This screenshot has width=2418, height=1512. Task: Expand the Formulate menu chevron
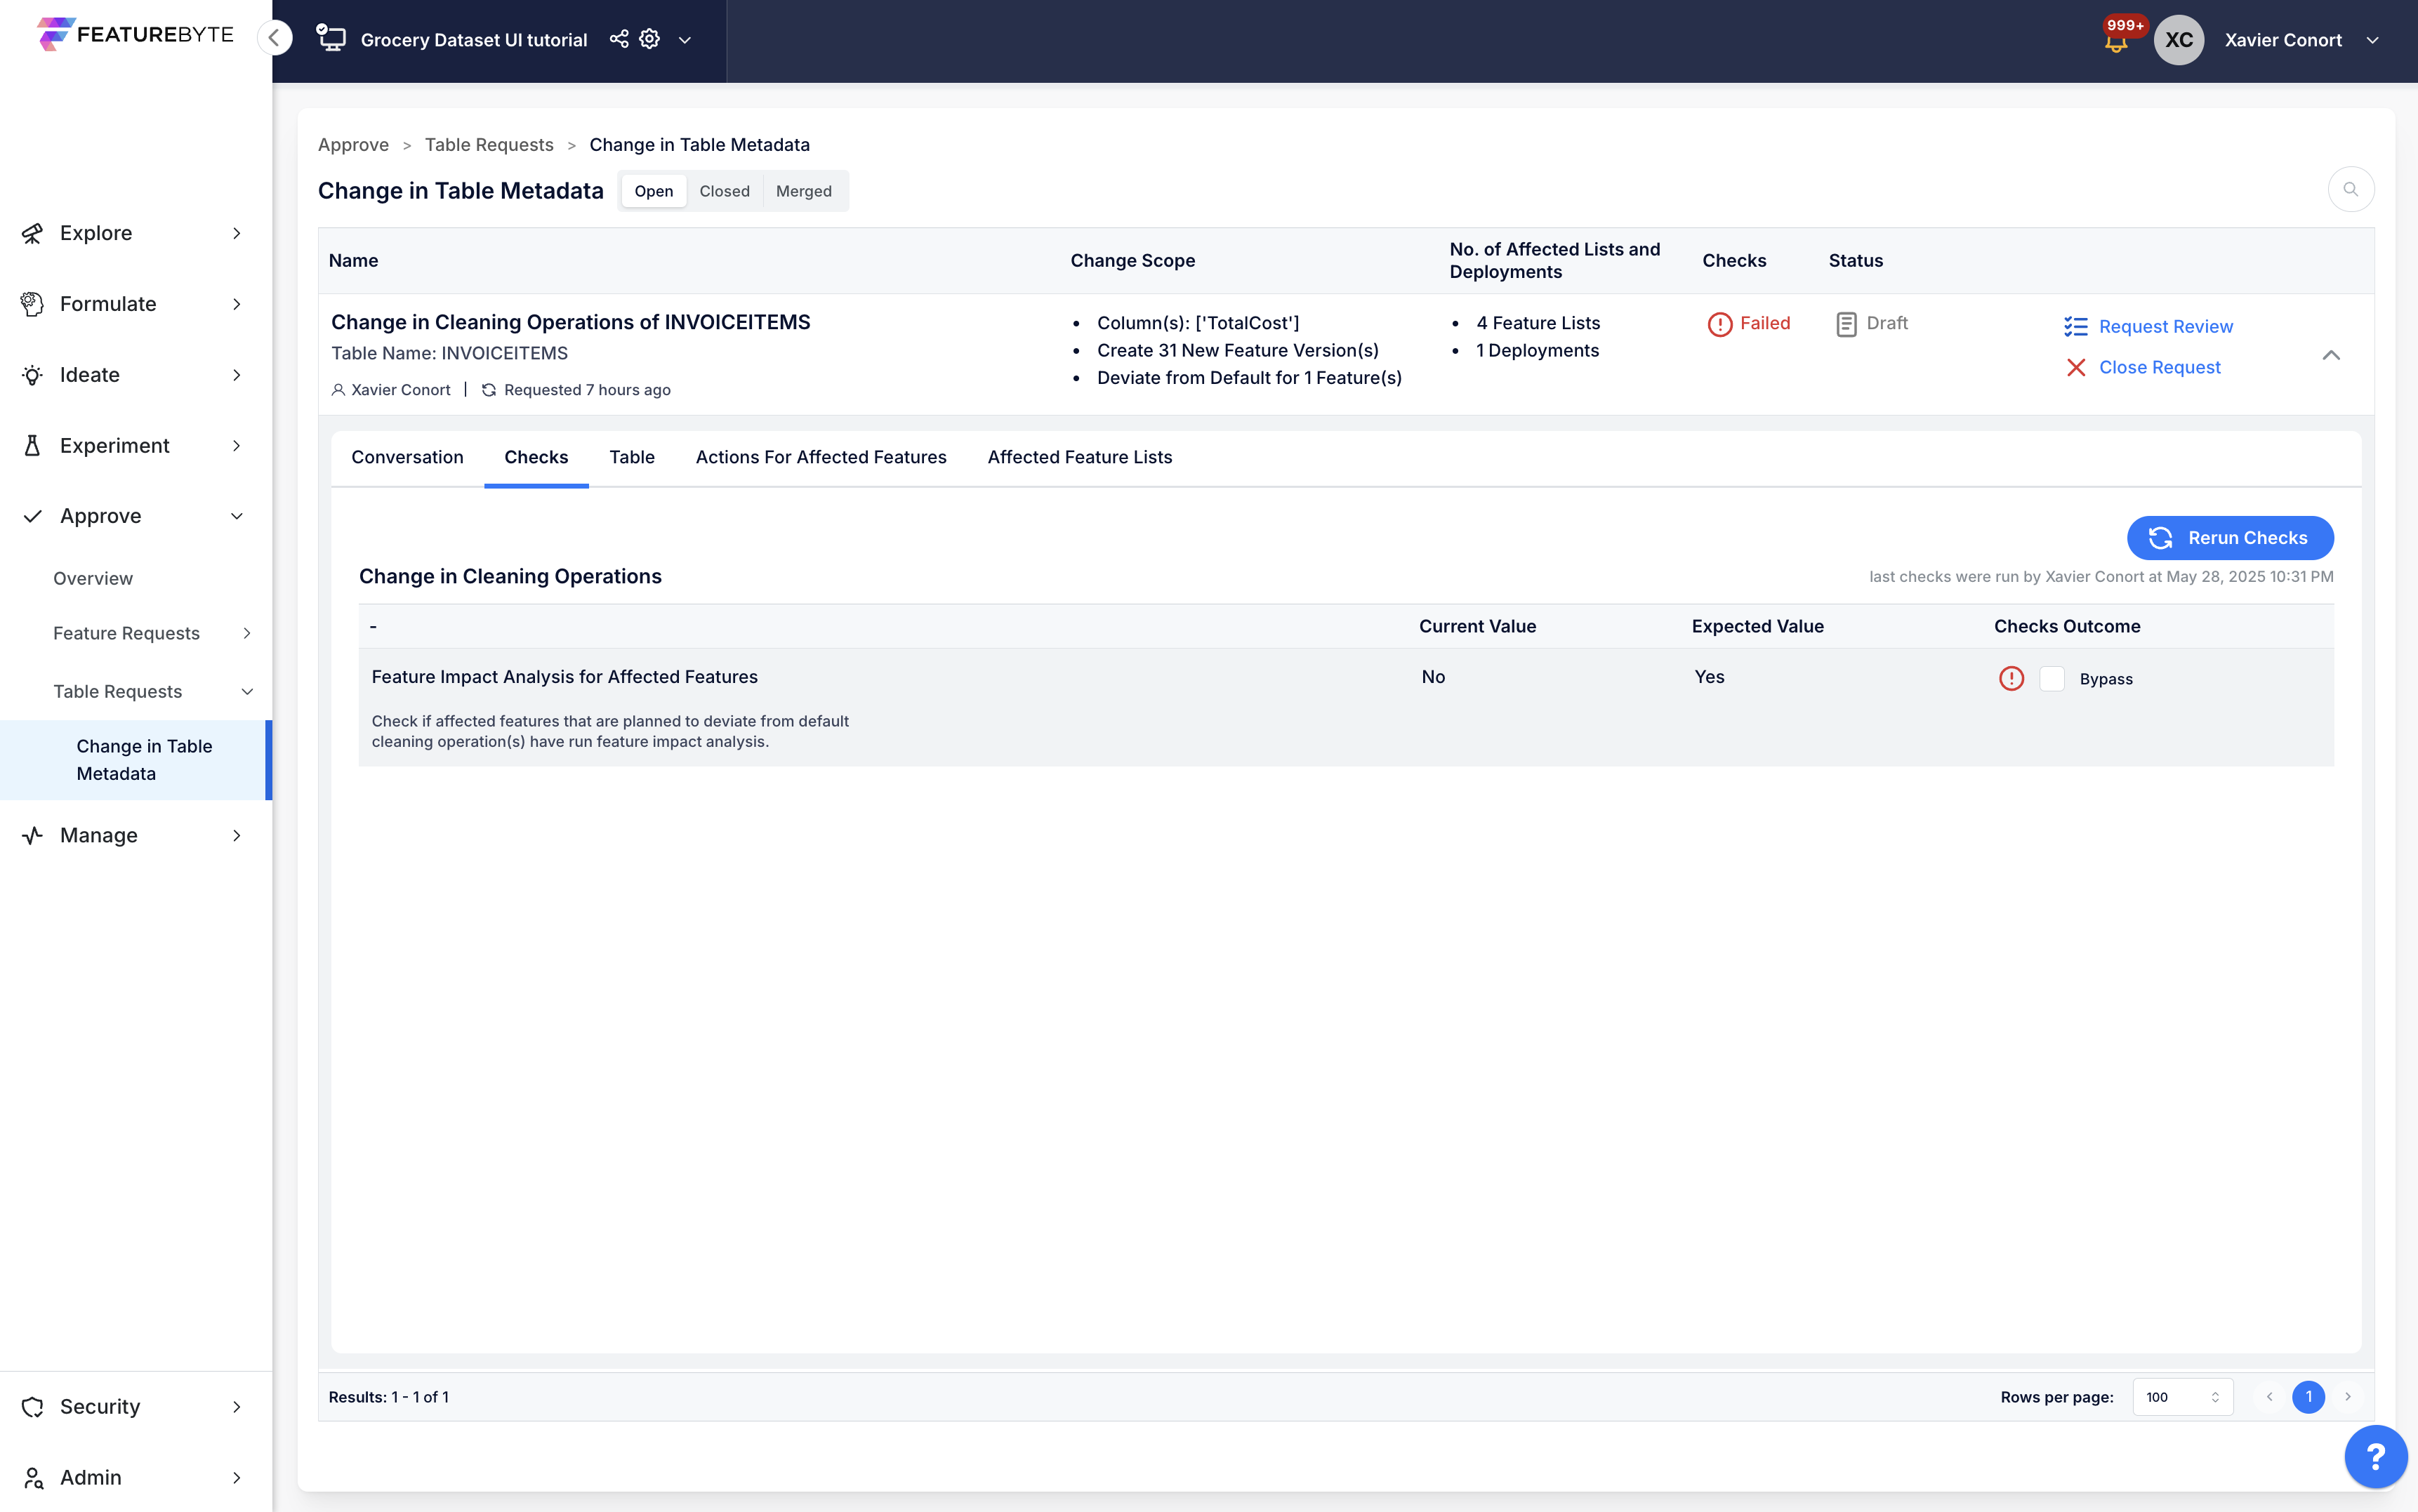[x=237, y=304]
